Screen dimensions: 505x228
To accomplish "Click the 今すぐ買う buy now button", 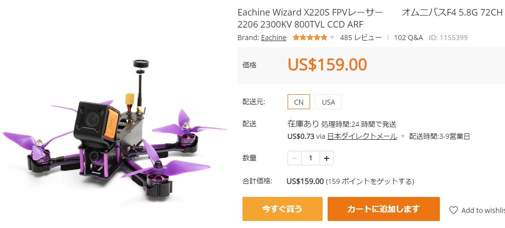I will (283, 209).
